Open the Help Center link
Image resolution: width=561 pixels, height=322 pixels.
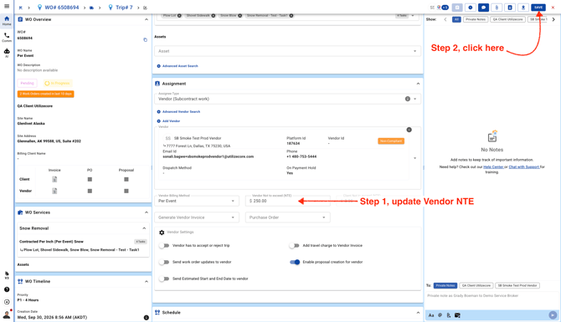click(x=493, y=167)
